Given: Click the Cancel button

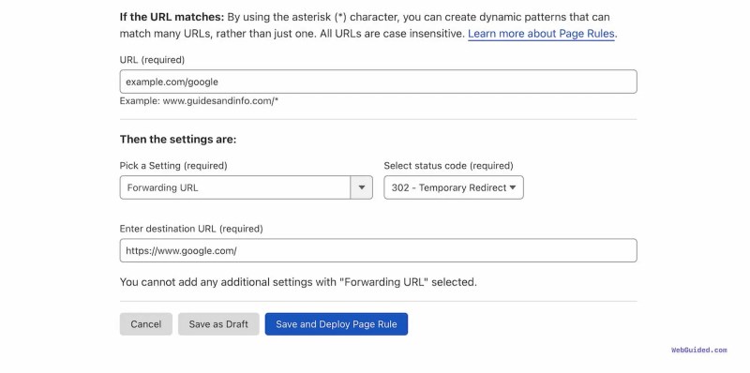Looking at the screenshot, I should click(x=146, y=324).
